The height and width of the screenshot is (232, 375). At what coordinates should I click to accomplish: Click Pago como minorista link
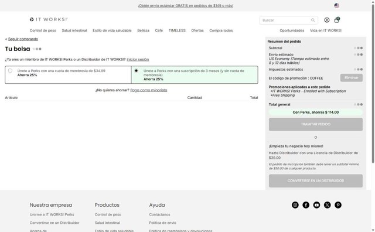(149, 90)
